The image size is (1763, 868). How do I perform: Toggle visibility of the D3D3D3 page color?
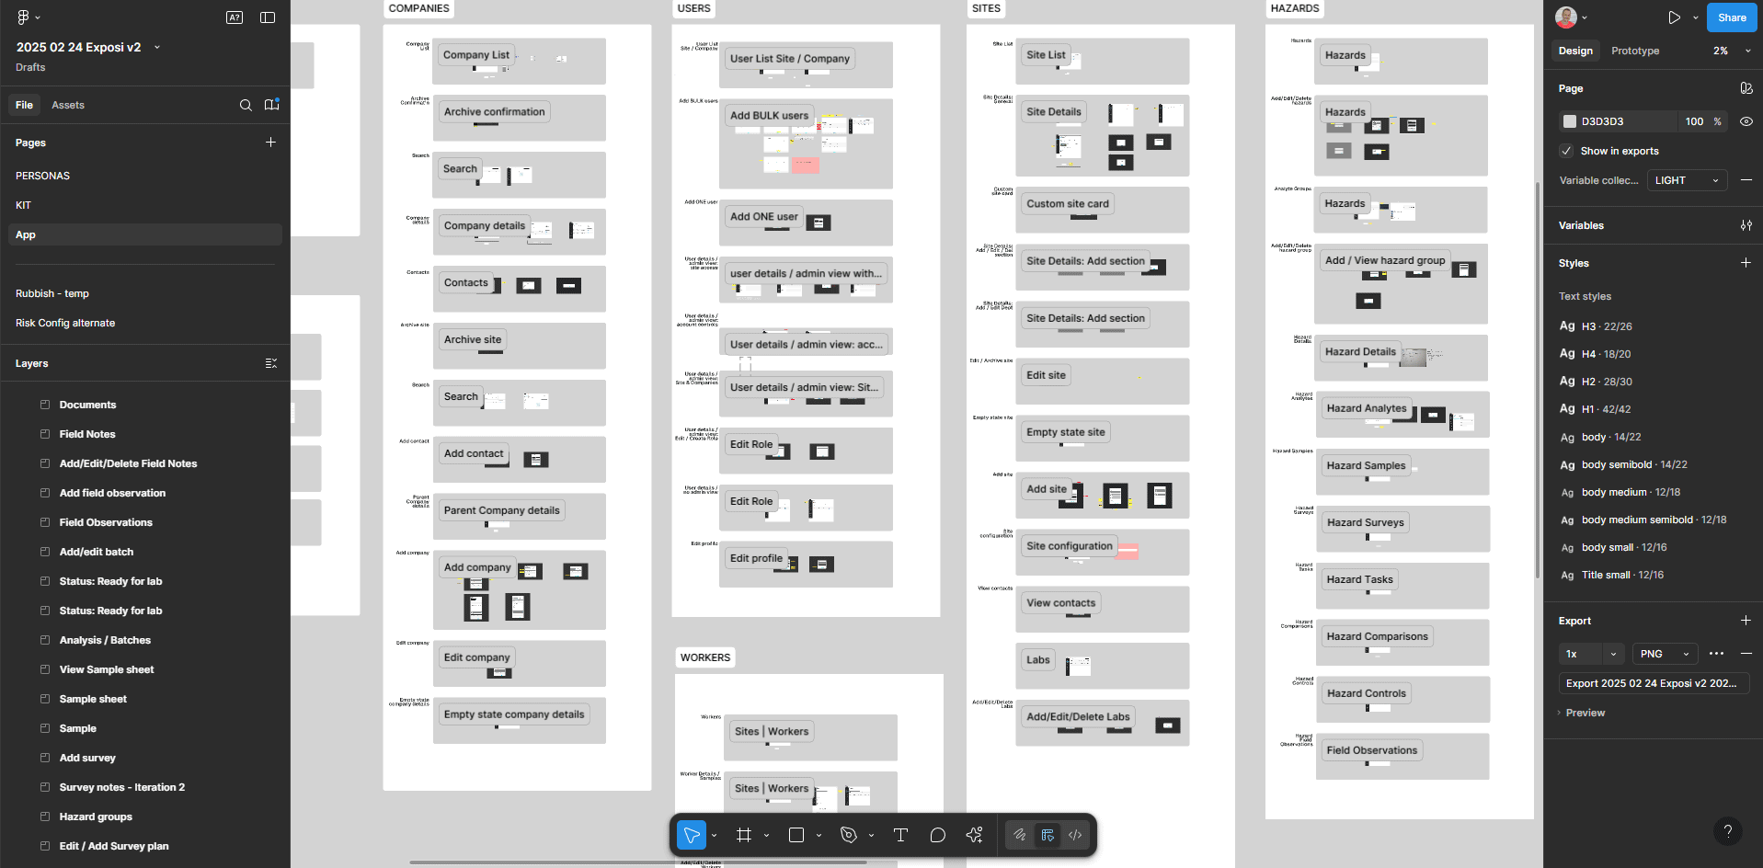pyautogui.click(x=1746, y=120)
